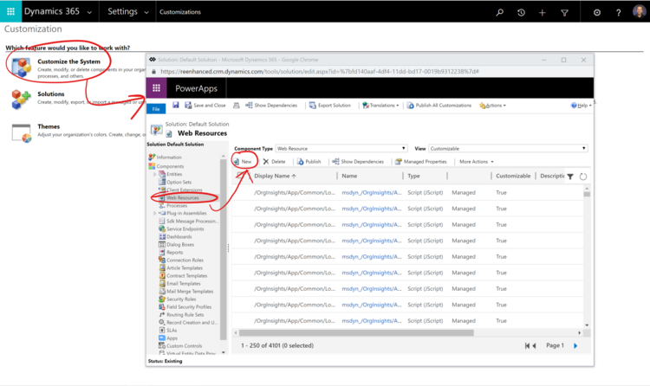Toggle the select-all checkbox in list header
Viewport: 650px width, 386px height.
[x=240, y=176]
